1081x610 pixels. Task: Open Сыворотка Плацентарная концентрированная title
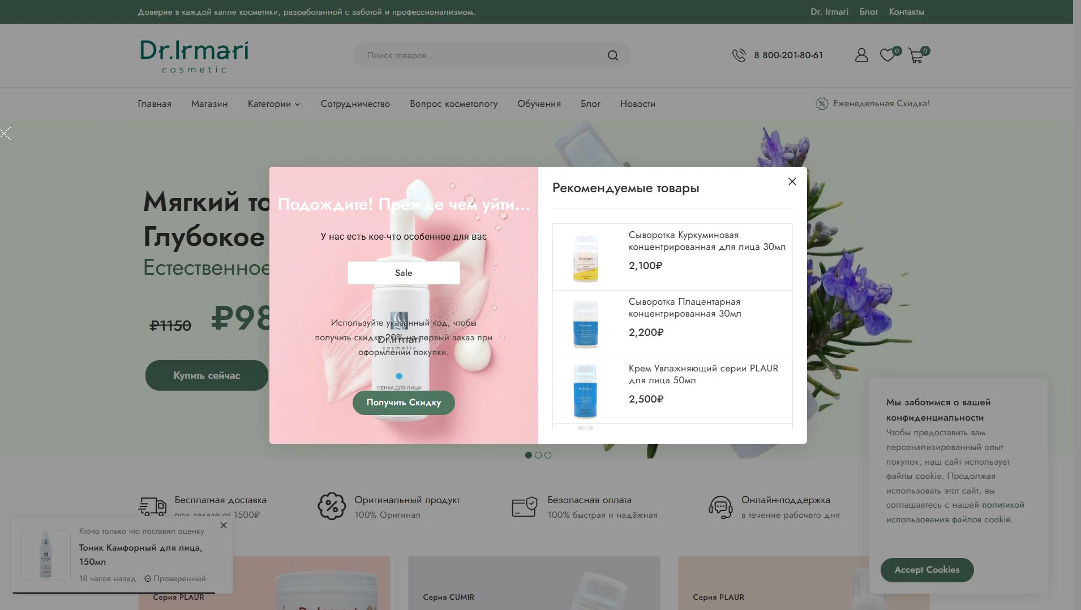685,308
